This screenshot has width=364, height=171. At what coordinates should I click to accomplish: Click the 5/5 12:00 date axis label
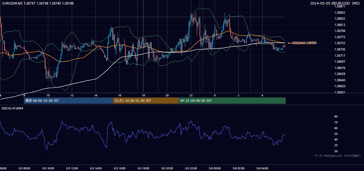click(x=72, y=168)
